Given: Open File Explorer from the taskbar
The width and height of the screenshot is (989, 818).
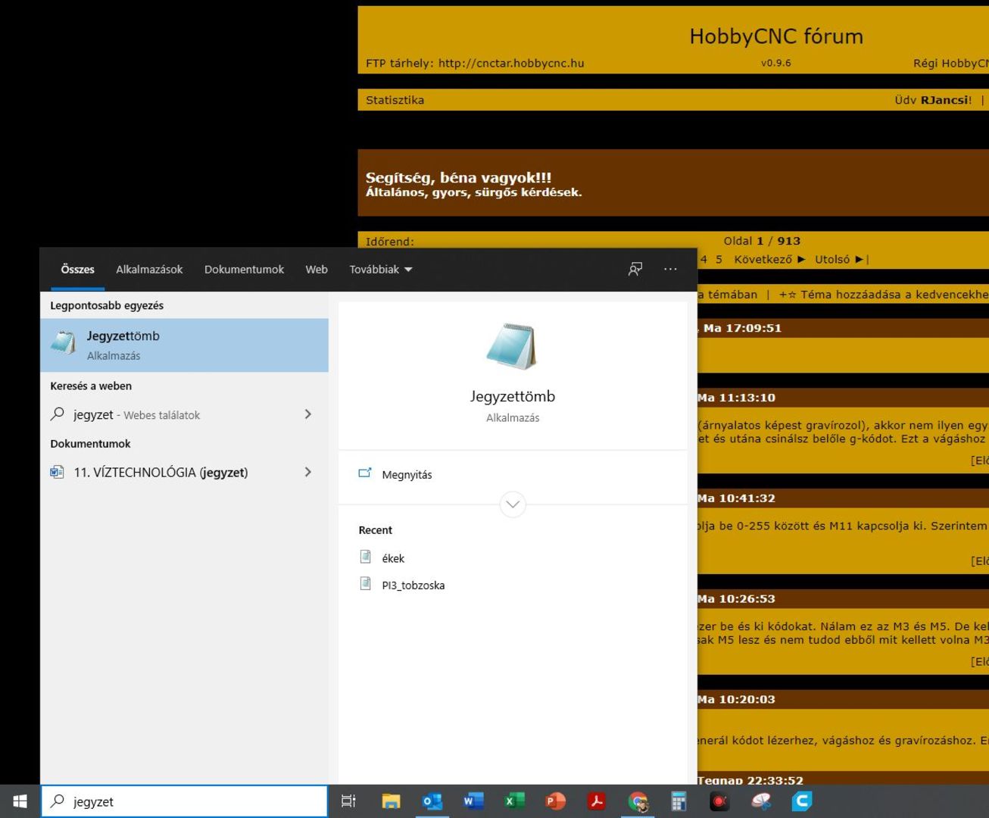Looking at the screenshot, I should 391,801.
